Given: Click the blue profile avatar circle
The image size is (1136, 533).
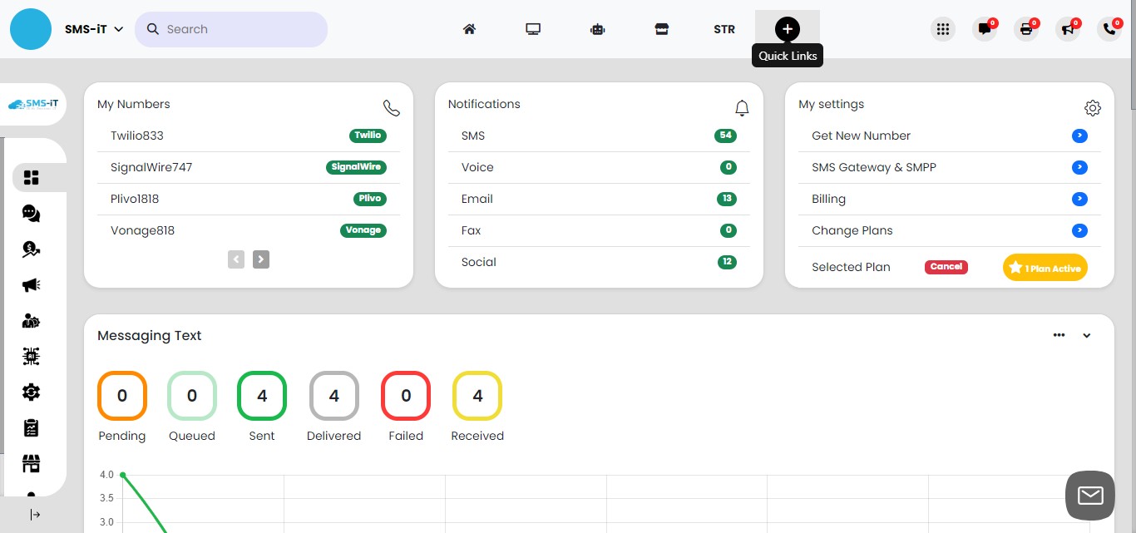Looking at the screenshot, I should [x=31, y=29].
